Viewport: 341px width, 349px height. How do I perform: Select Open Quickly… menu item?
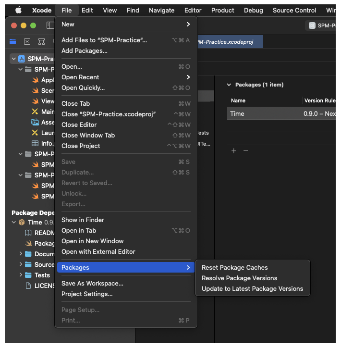click(x=126, y=87)
